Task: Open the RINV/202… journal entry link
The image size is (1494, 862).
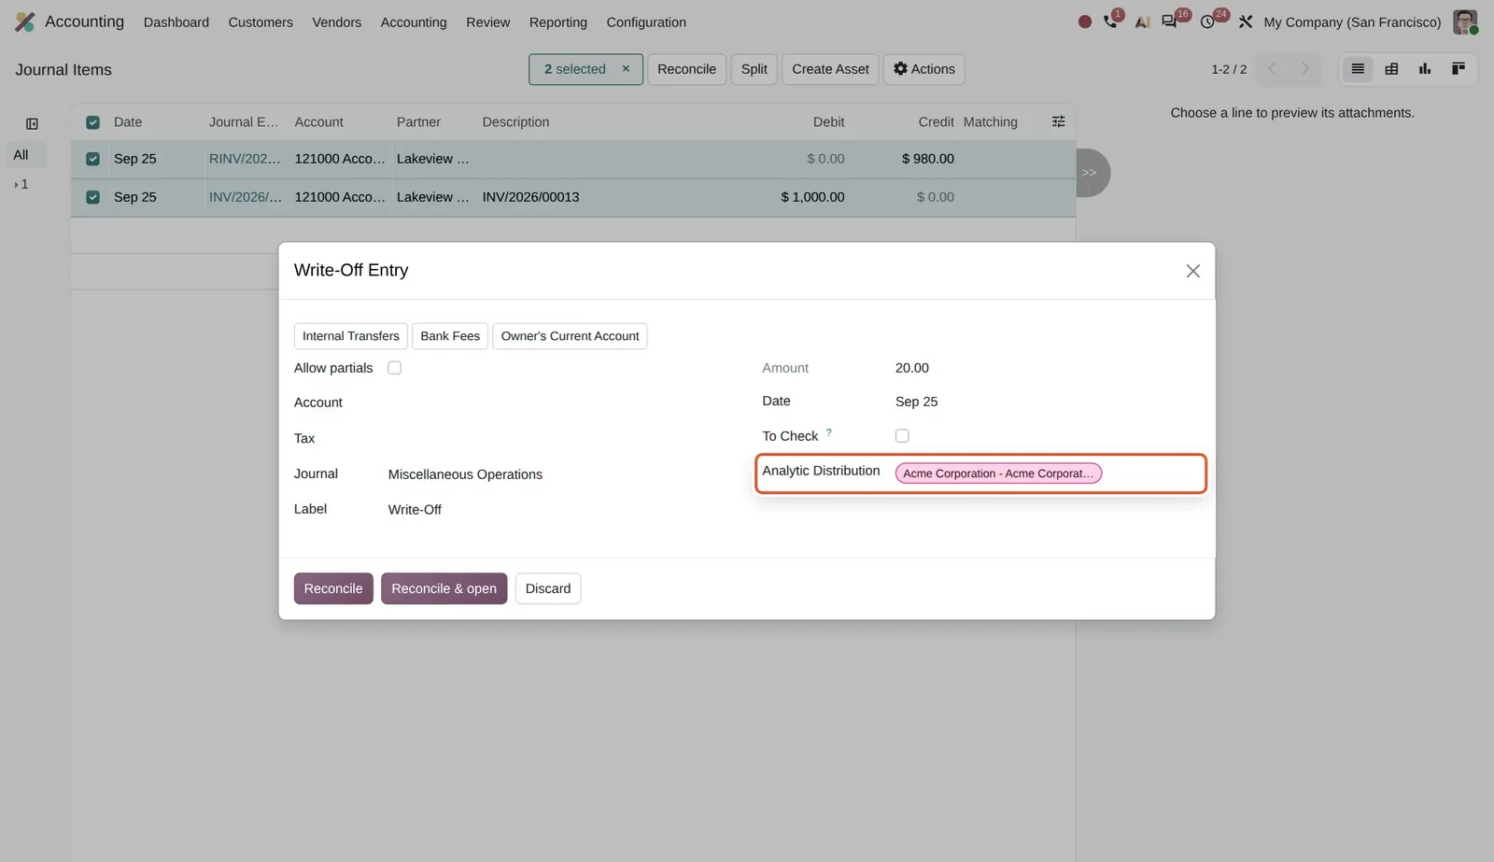Action: pos(245,159)
